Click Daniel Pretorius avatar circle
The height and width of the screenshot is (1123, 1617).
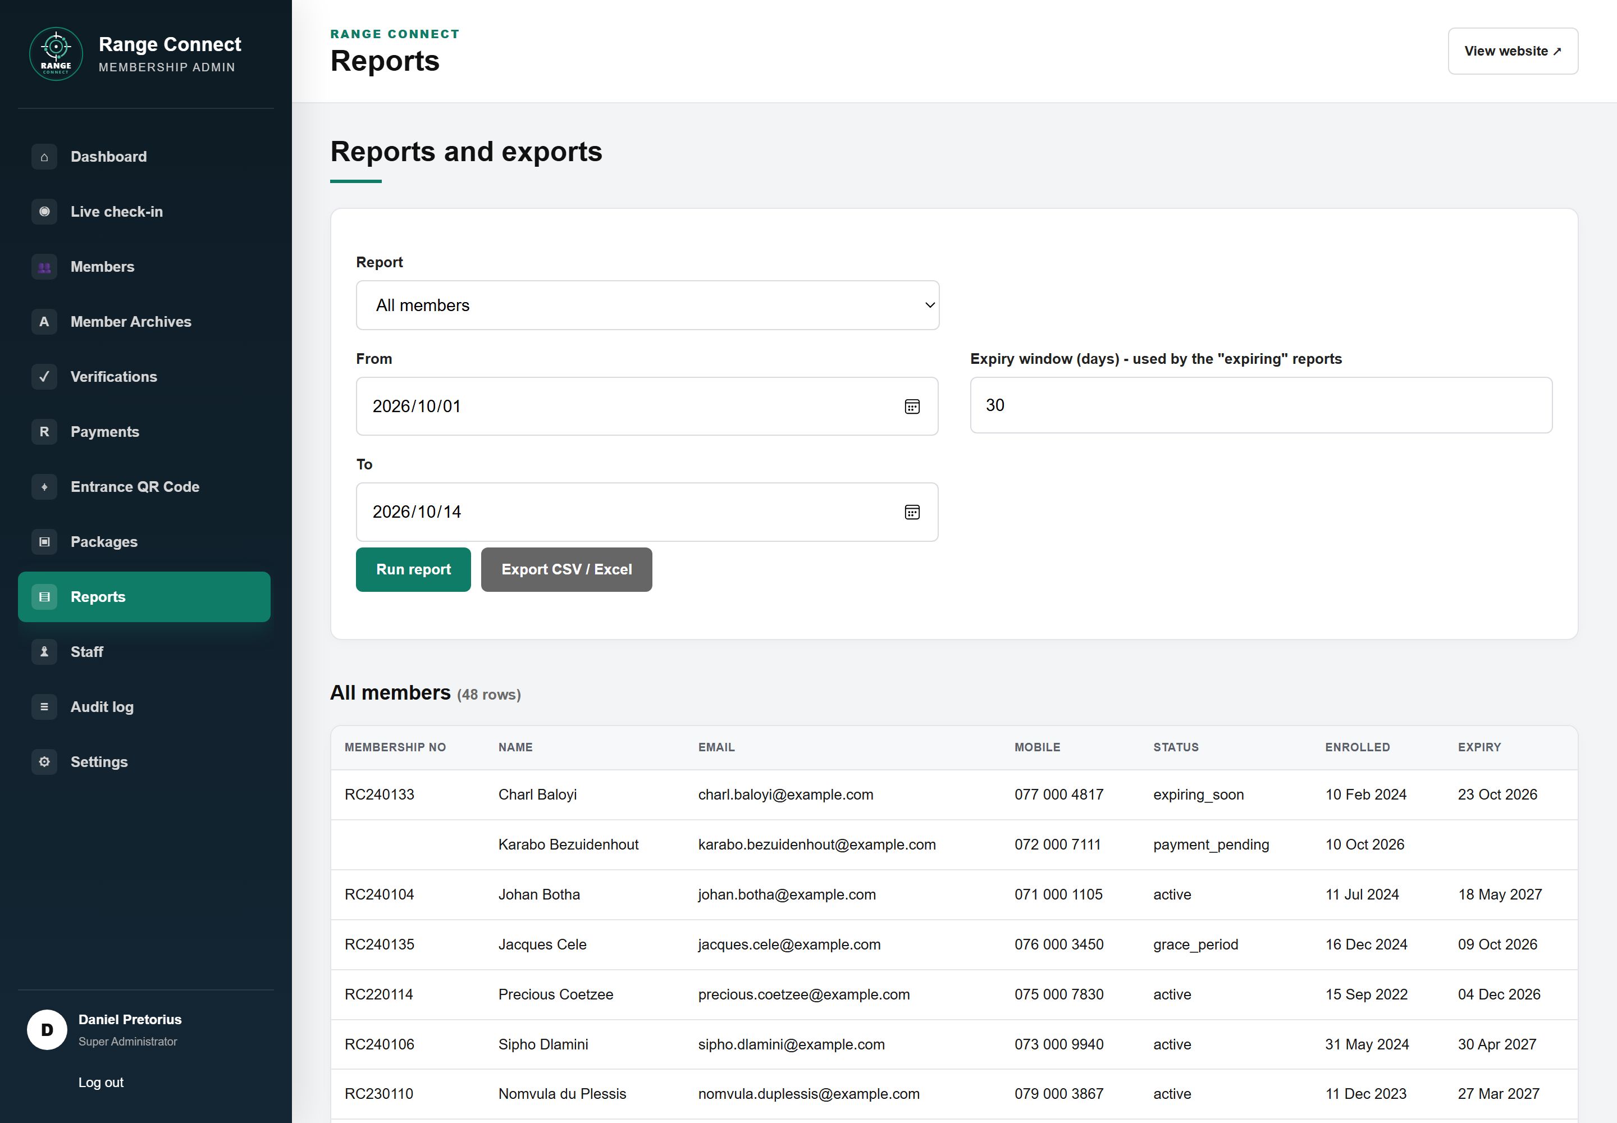click(x=47, y=1030)
